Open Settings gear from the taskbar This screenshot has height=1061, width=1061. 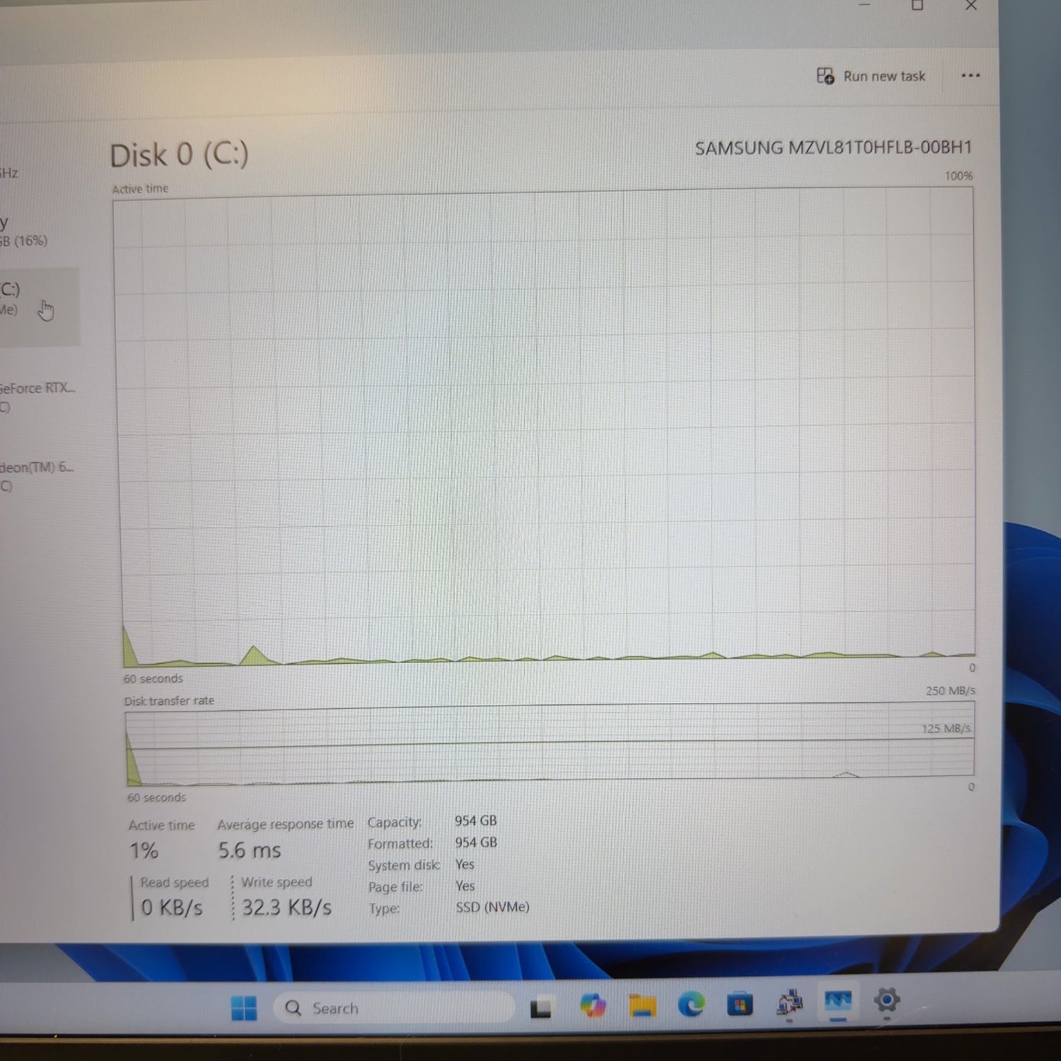887,1000
